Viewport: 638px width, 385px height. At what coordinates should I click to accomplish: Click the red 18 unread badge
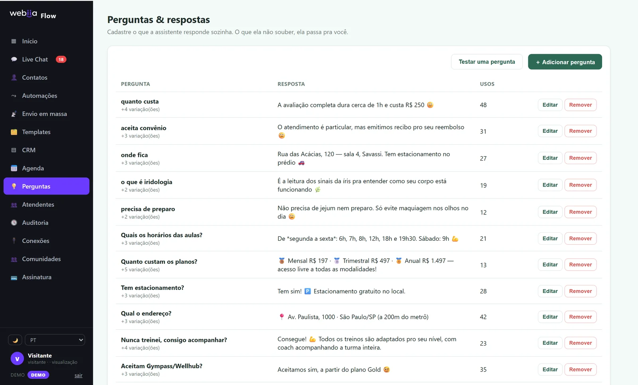pos(61,59)
